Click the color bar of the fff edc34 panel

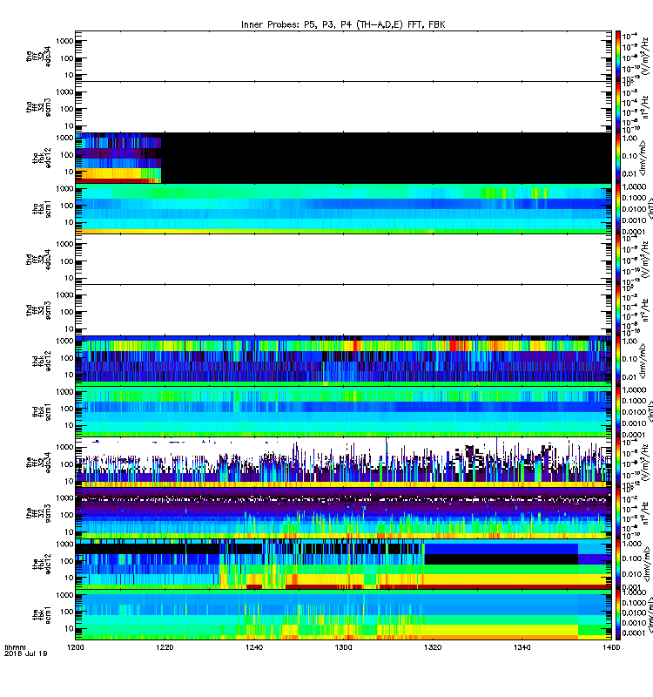(618, 463)
